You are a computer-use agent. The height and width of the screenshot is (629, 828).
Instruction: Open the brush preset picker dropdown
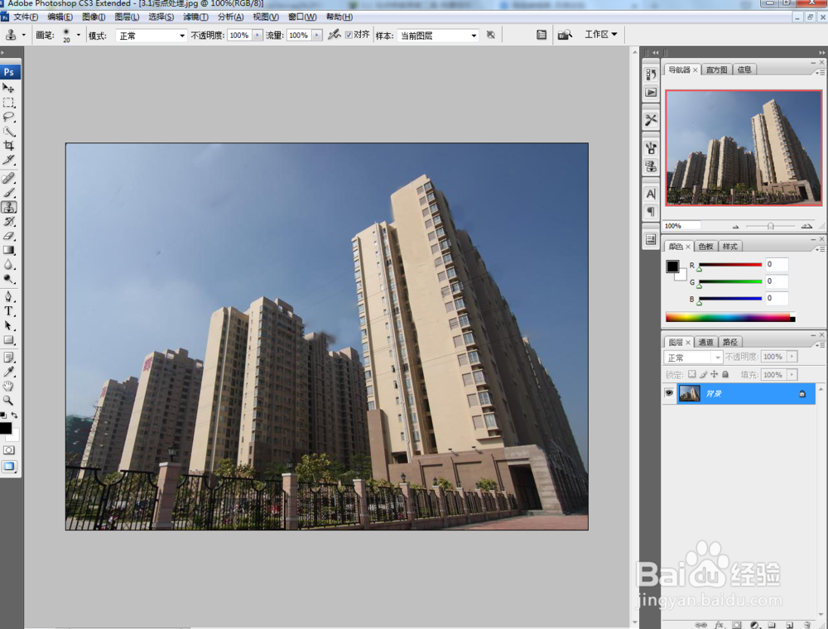pos(79,36)
